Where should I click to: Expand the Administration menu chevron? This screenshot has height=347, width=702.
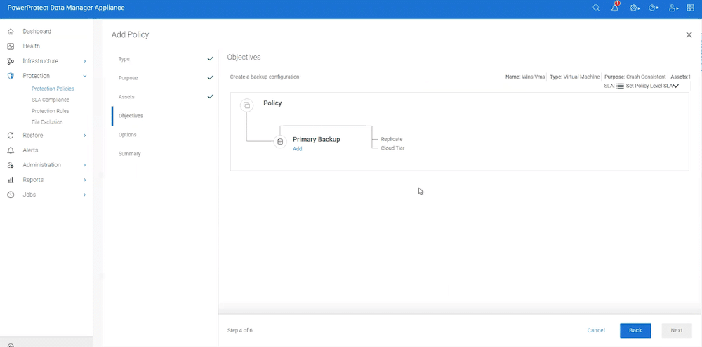point(85,165)
